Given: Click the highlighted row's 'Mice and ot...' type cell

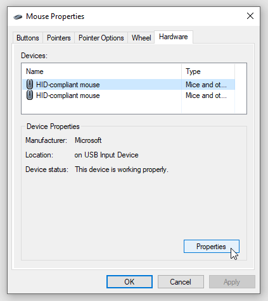Looking at the screenshot, I should 206,85.
